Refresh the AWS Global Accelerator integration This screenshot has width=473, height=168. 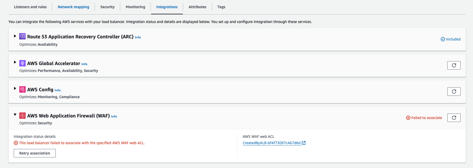pos(454,65)
